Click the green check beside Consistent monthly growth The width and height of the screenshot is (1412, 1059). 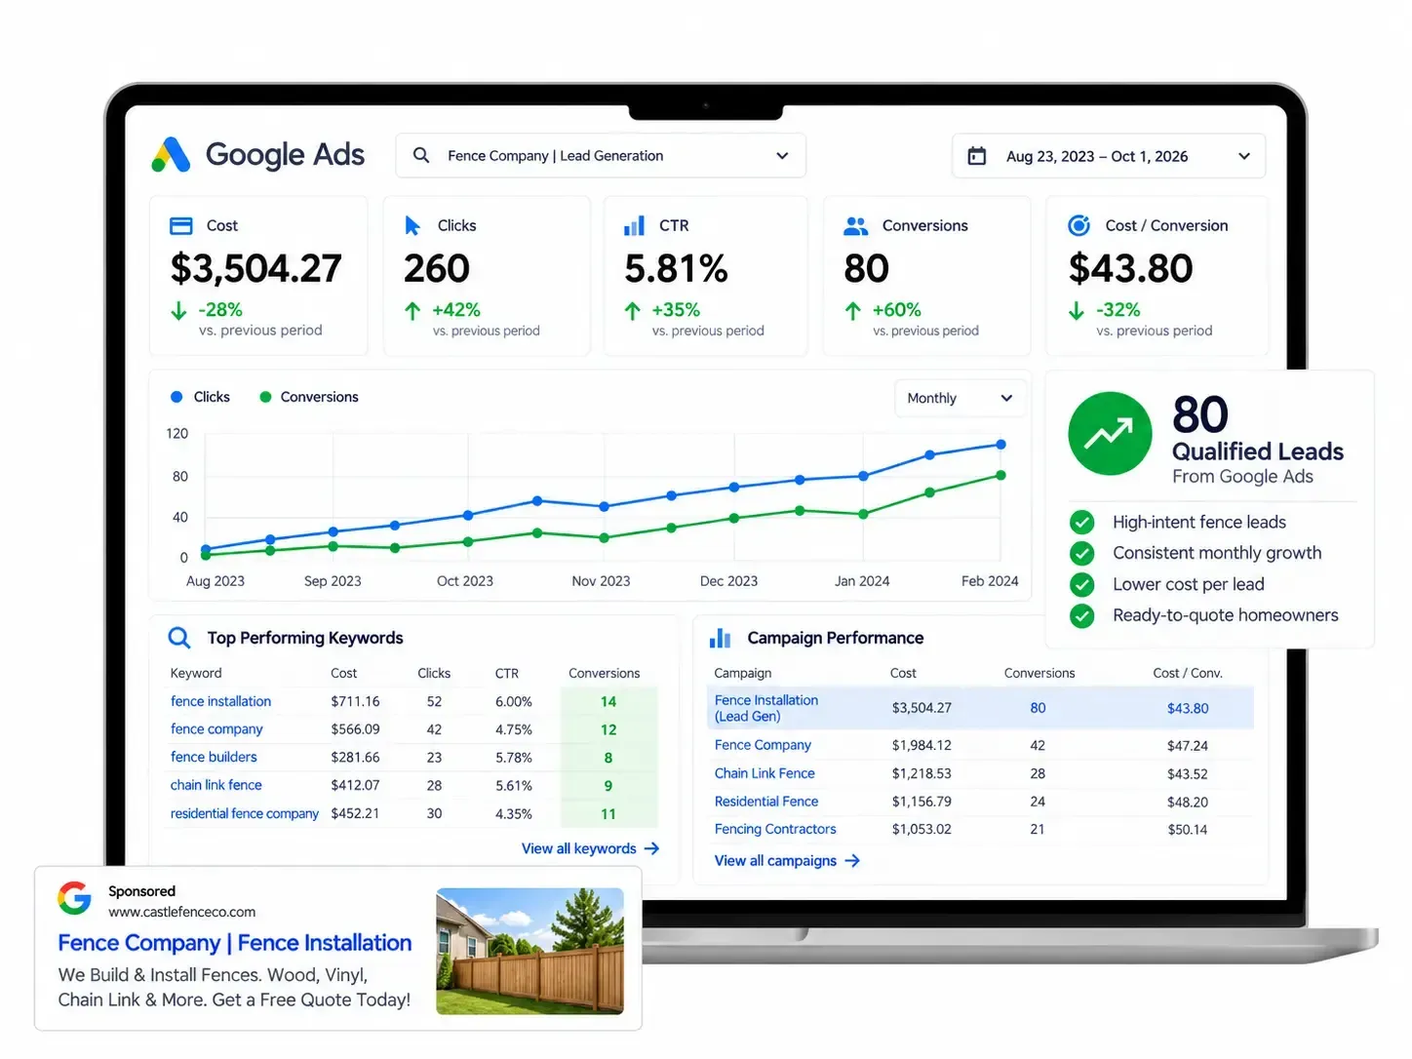point(1081,554)
